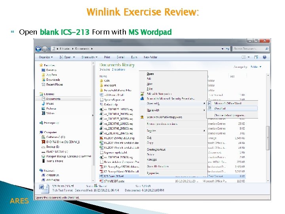285x214 pixels.
Task: Select Computer in navigation pane
Action: 48,132
